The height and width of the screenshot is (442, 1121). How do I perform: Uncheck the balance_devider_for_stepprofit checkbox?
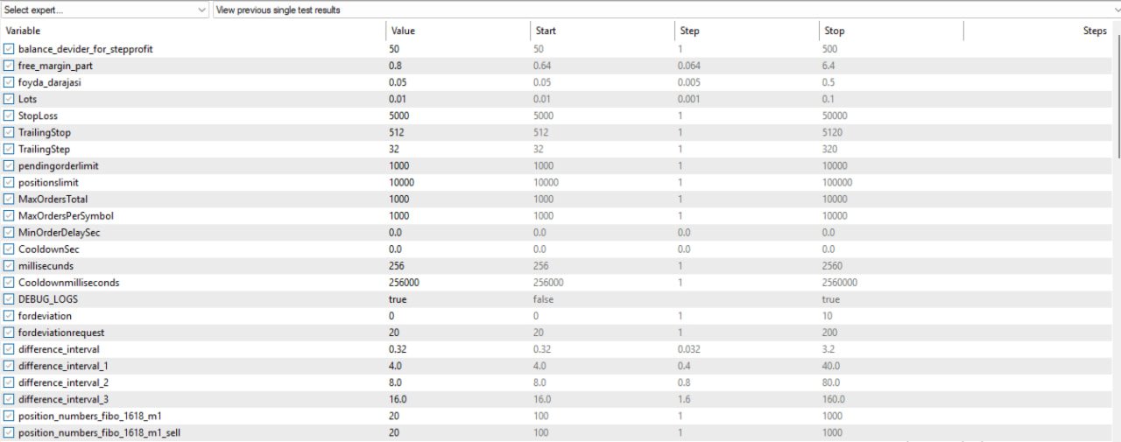point(10,49)
